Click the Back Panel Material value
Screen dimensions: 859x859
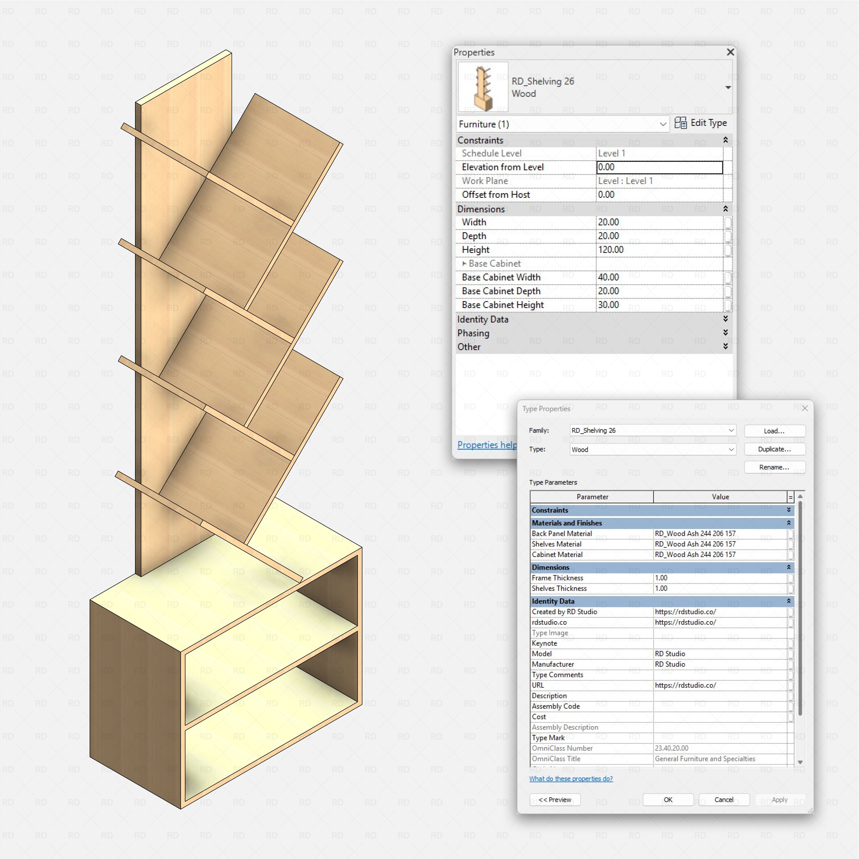click(720, 534)
